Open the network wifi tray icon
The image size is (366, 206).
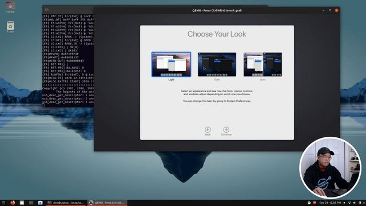[349, 203]
